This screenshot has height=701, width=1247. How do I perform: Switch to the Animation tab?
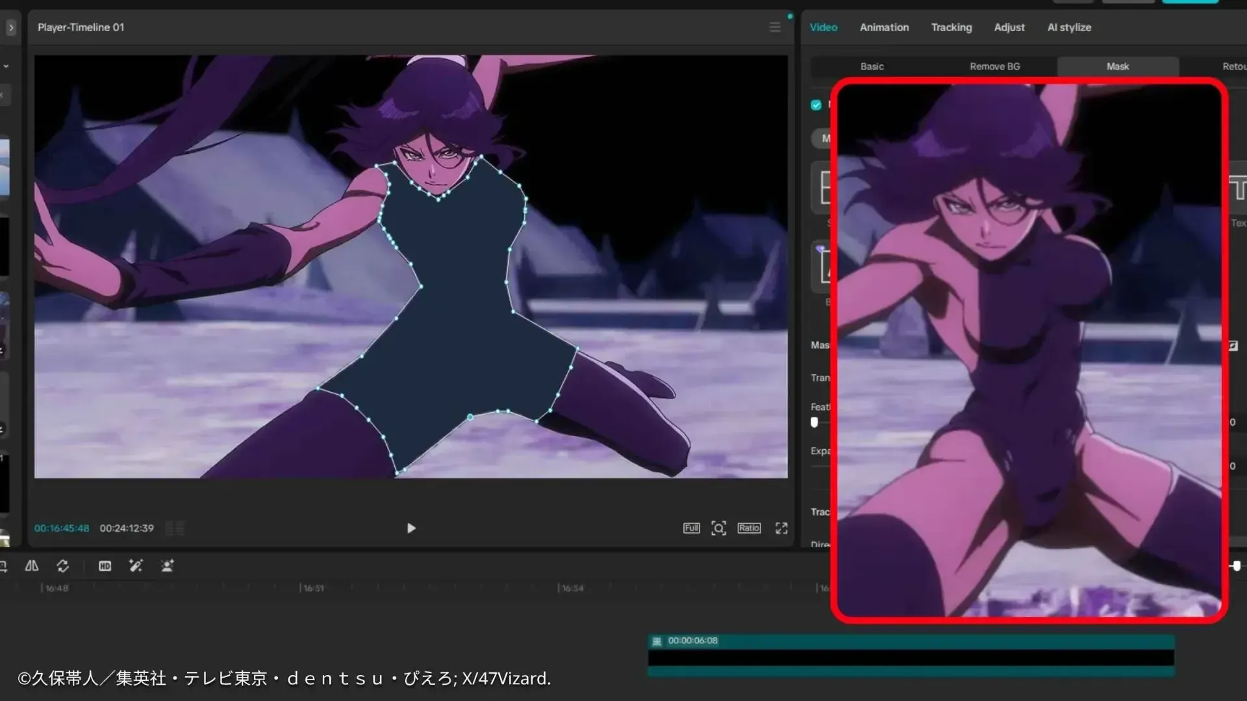tap(884, 27)
